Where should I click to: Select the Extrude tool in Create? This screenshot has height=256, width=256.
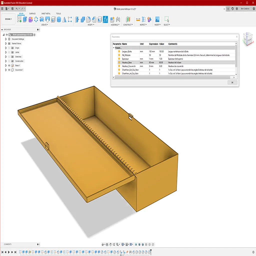coord(25,19)
